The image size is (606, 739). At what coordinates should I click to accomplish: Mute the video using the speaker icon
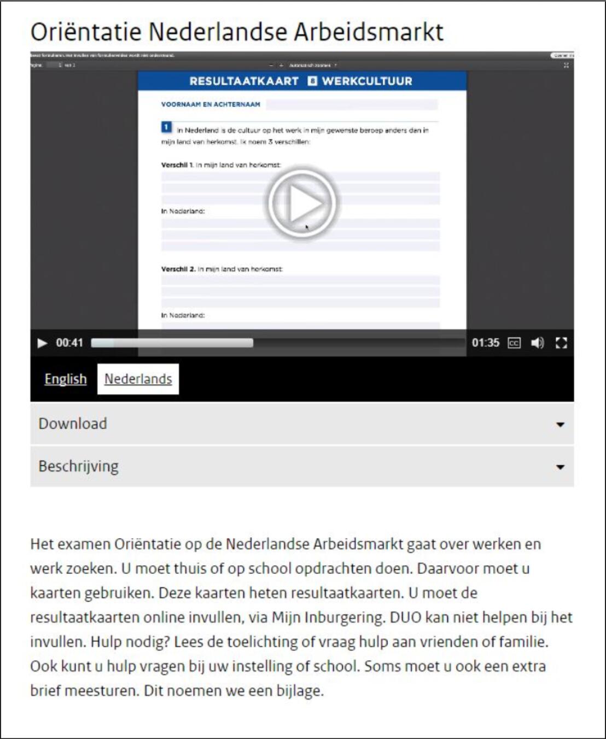pos(537,343)
